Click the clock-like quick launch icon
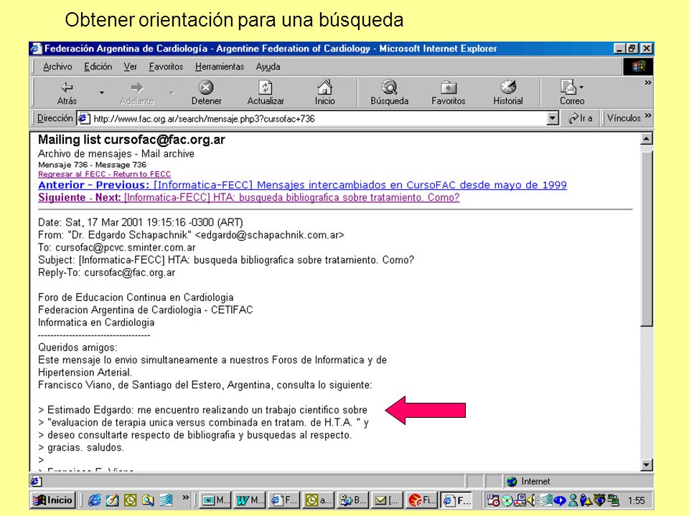 click(130, 500)
